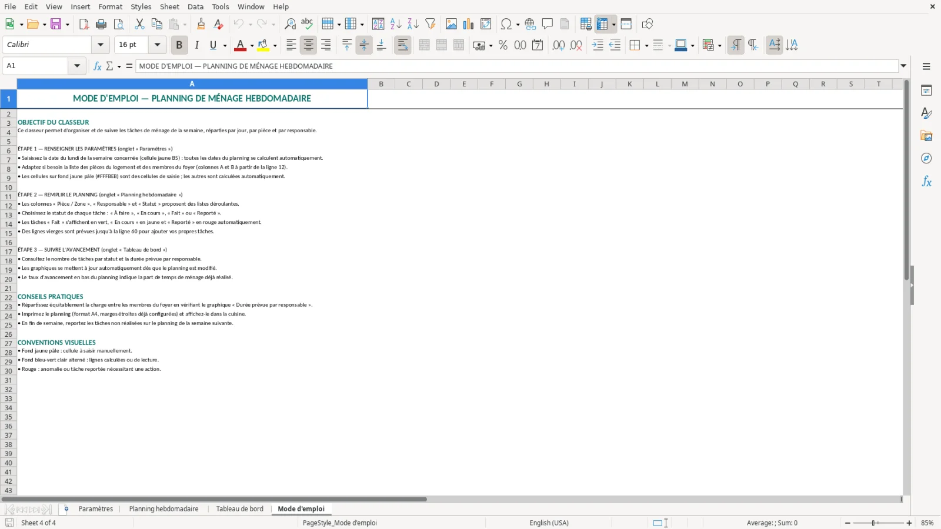Viewport: 941px width, 529px height.
Task: Insert a pivot table
Action: click(486, 24)
